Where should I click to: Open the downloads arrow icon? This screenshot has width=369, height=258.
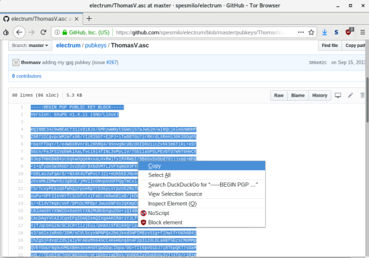pos(325,32)
